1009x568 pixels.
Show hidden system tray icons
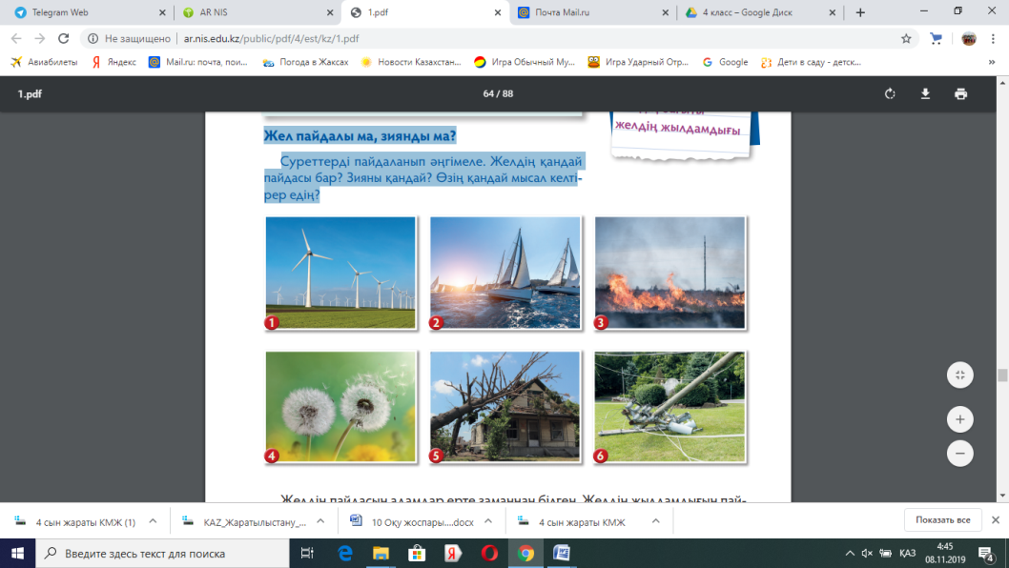[x=850, y=553]
